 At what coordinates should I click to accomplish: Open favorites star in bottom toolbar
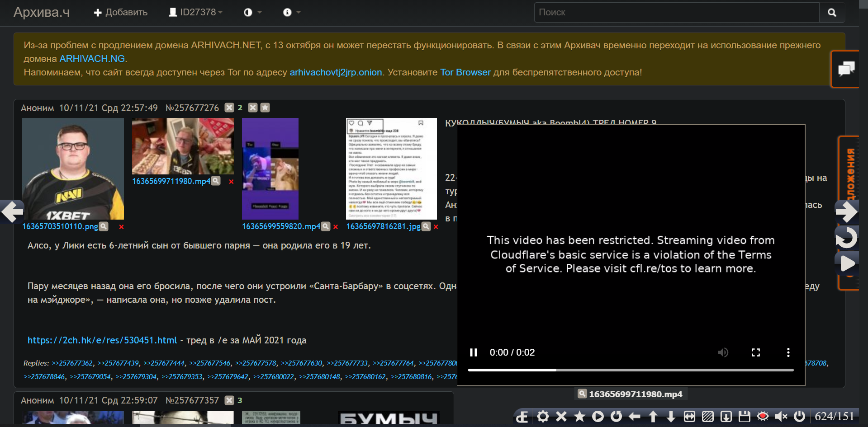pyautogui.click(x=579, y=416)
